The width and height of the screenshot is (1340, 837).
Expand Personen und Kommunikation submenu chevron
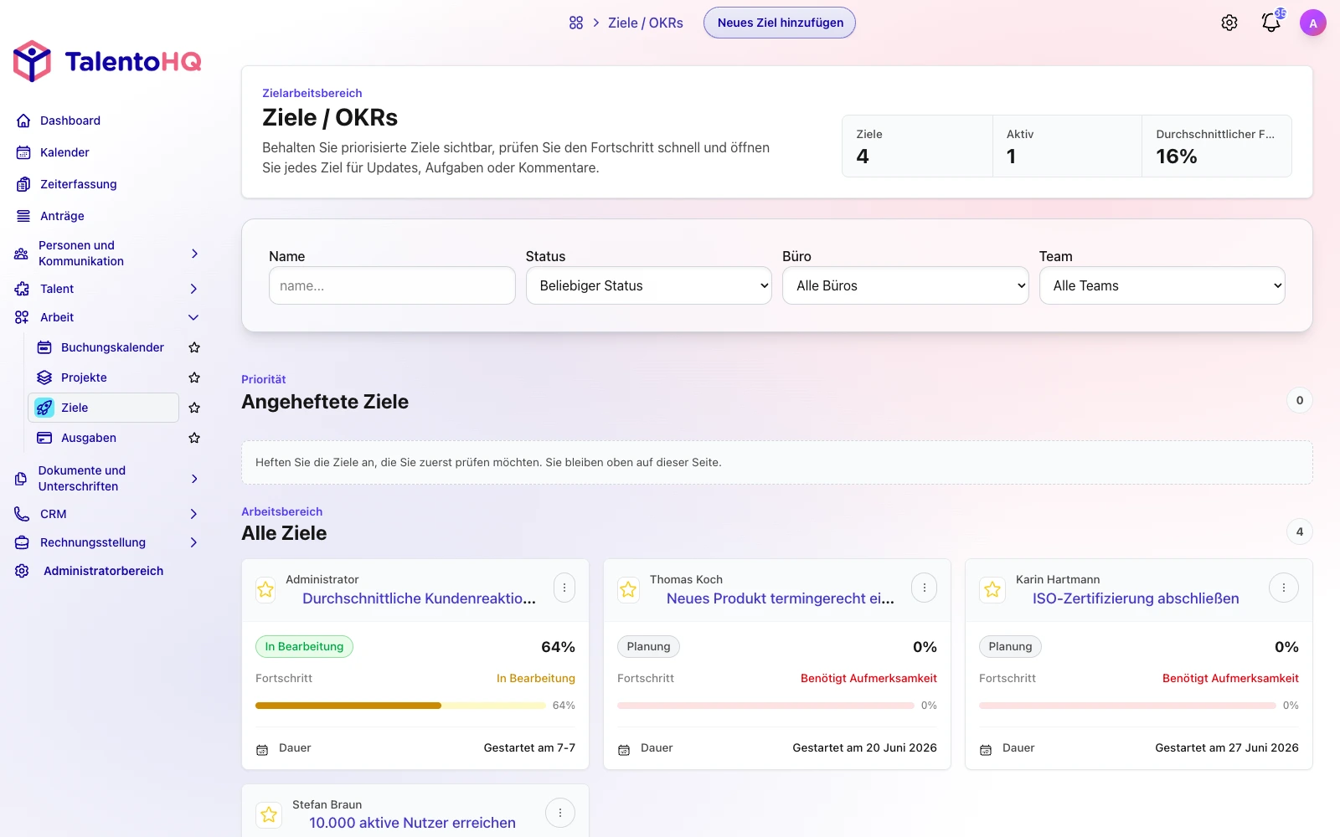(x=194, y=254)
